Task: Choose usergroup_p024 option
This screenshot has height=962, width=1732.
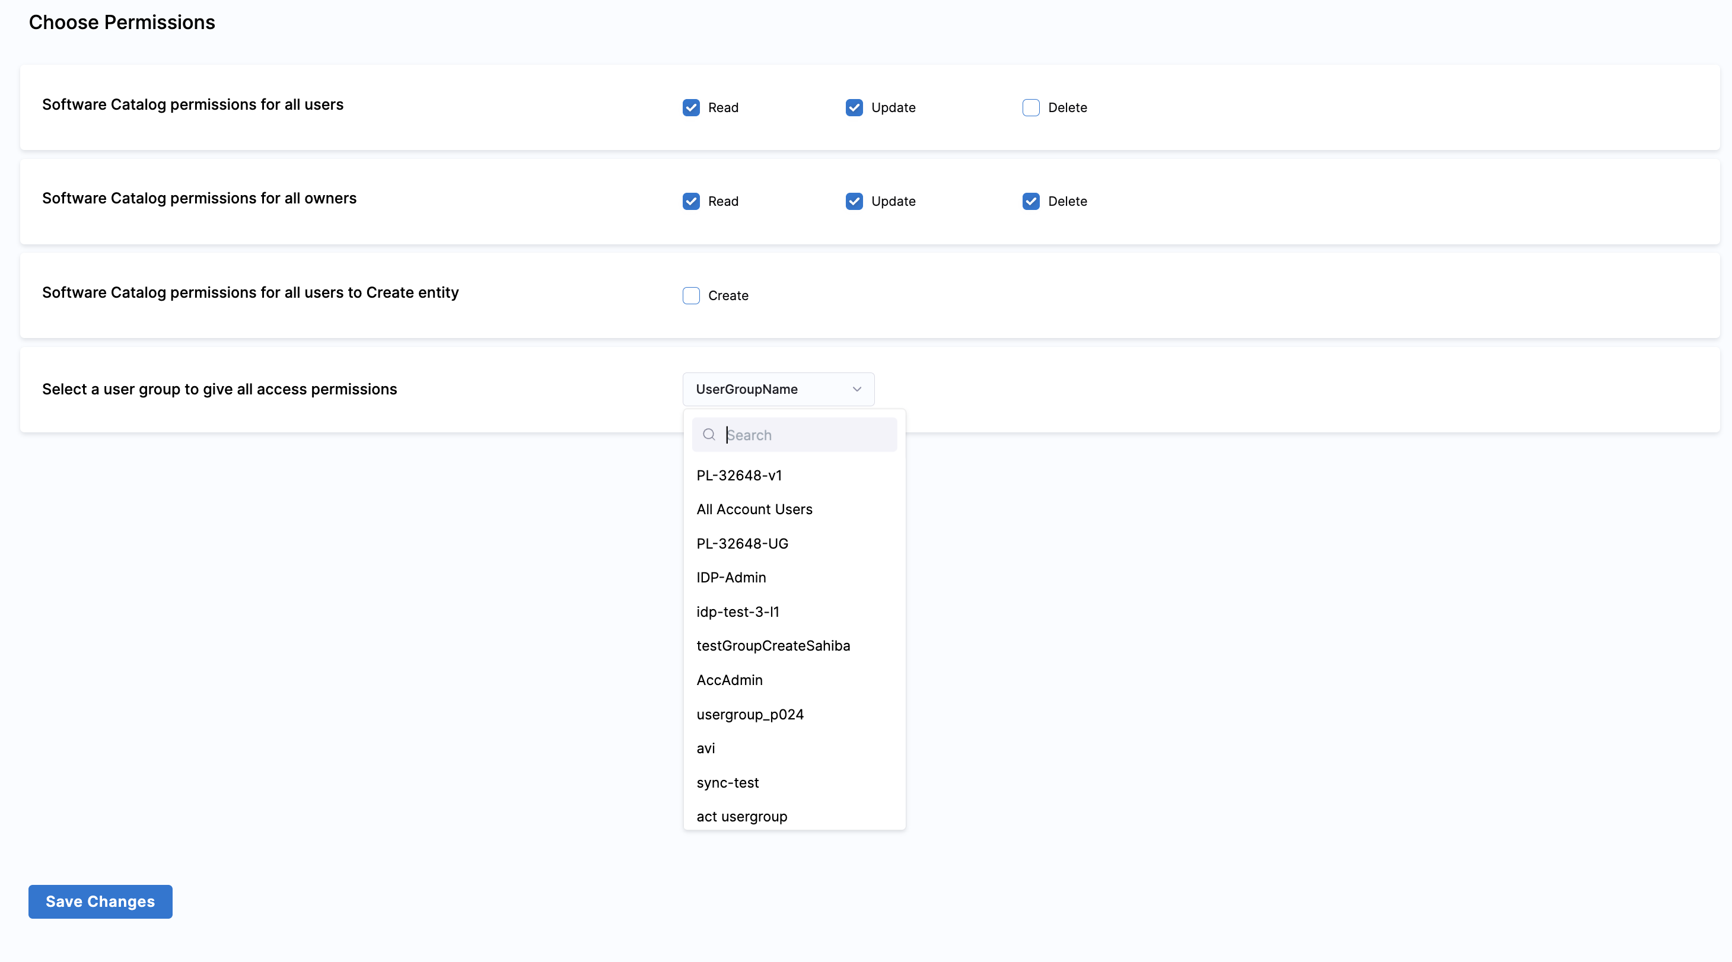Action: tap(750, 715)
